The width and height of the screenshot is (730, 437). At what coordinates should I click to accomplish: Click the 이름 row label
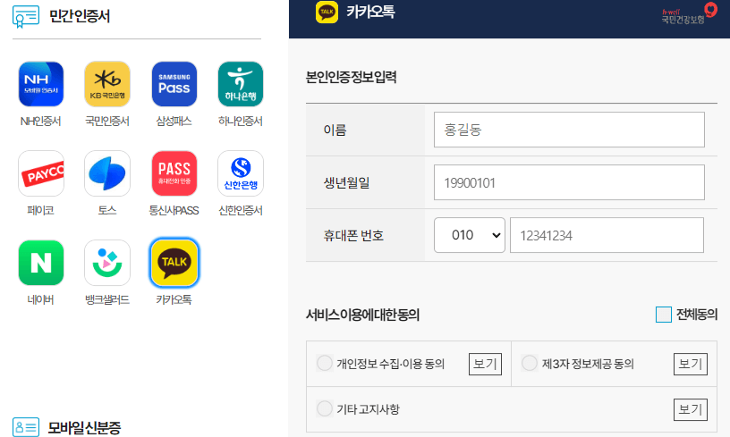pos(335,130)
